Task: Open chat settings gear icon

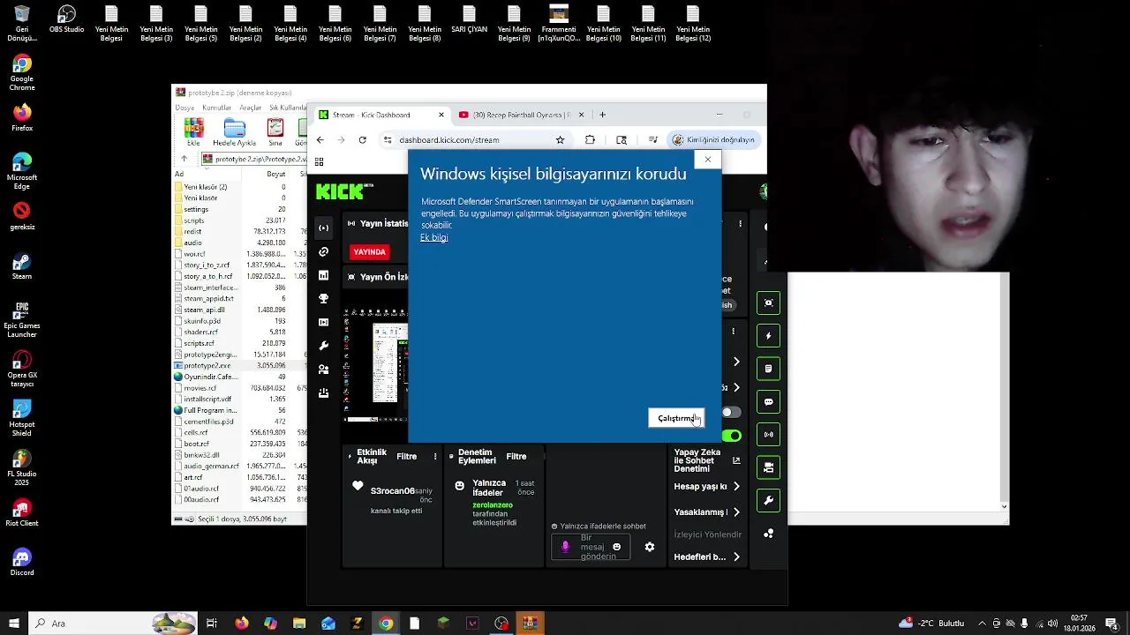Action: 650,547
